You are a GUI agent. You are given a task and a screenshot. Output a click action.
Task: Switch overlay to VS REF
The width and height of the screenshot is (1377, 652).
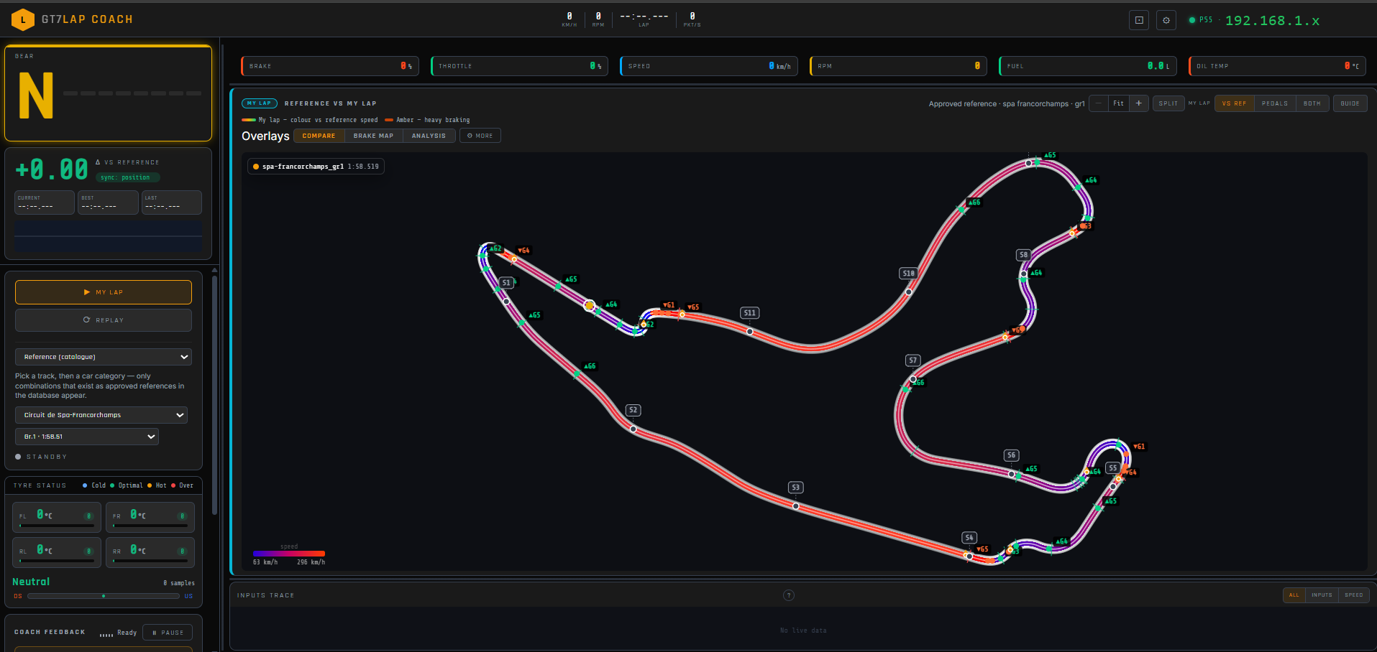click(1234, 103)
